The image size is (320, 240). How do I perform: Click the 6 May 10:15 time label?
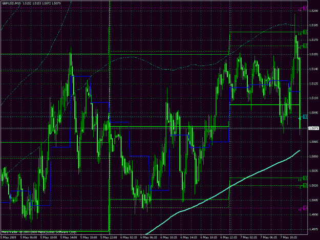[168, 237]
